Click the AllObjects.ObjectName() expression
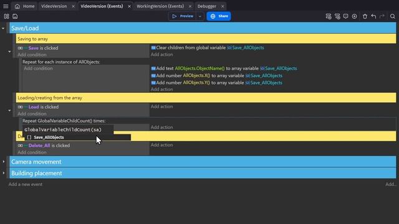Image resolution: width=399 pixels, height=224 pixels. [x=199, y=68]
